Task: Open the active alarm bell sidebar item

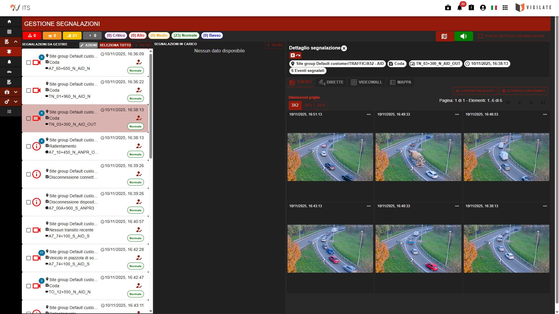Action: coord(9,52)
